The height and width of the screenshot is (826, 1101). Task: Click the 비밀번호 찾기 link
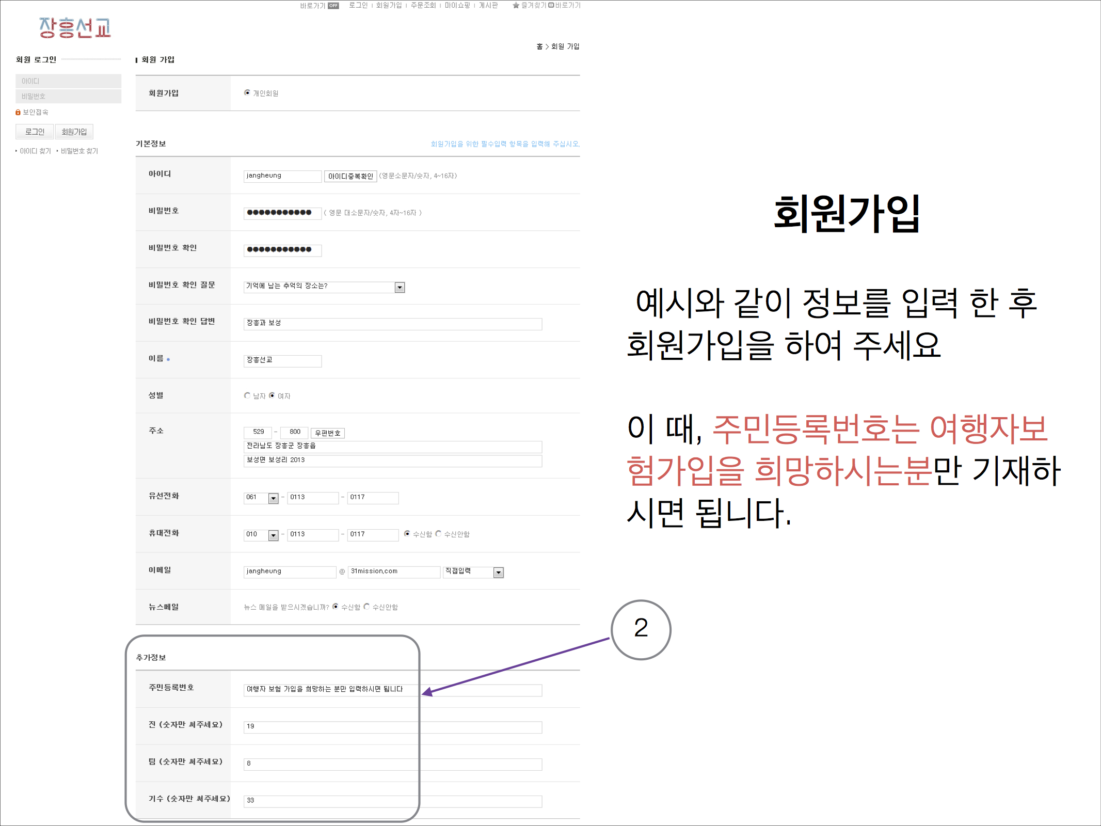(79, 151)
